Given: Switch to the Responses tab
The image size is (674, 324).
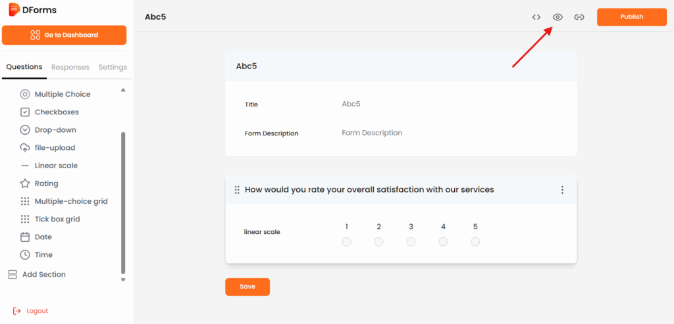Looking at the screenshot, I should 70,67.
